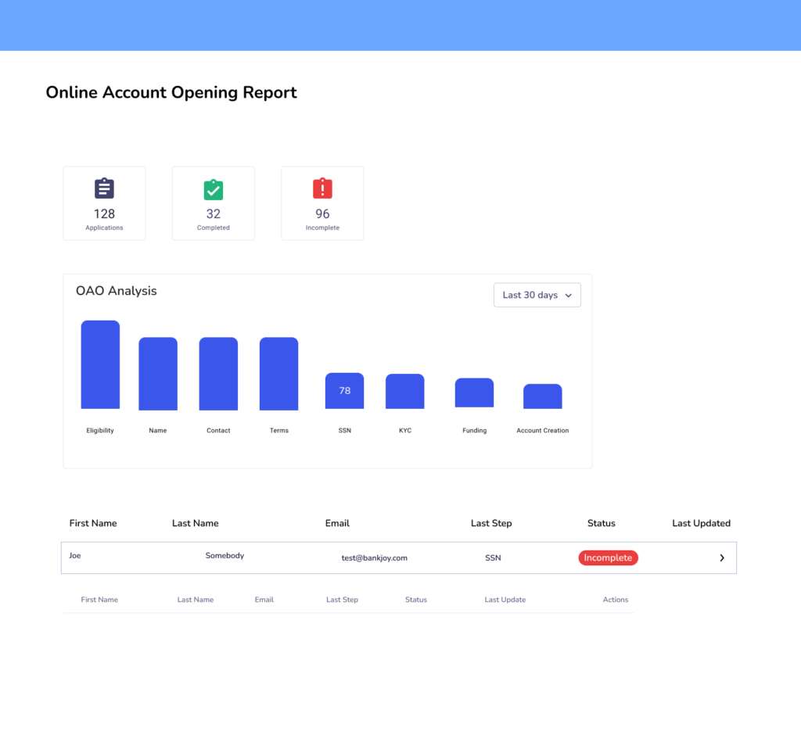Viewport: 801px width, 735px height.
Task: Click the Contact bar in chart
Action: (x=218, y=373)
